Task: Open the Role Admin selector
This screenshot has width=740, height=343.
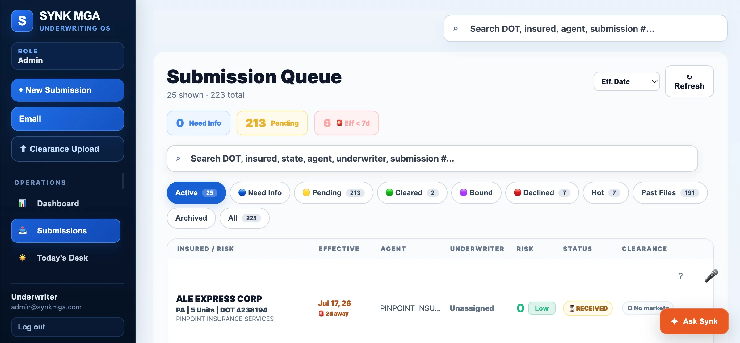Action: pyautogui.click(x=68, y=56)
